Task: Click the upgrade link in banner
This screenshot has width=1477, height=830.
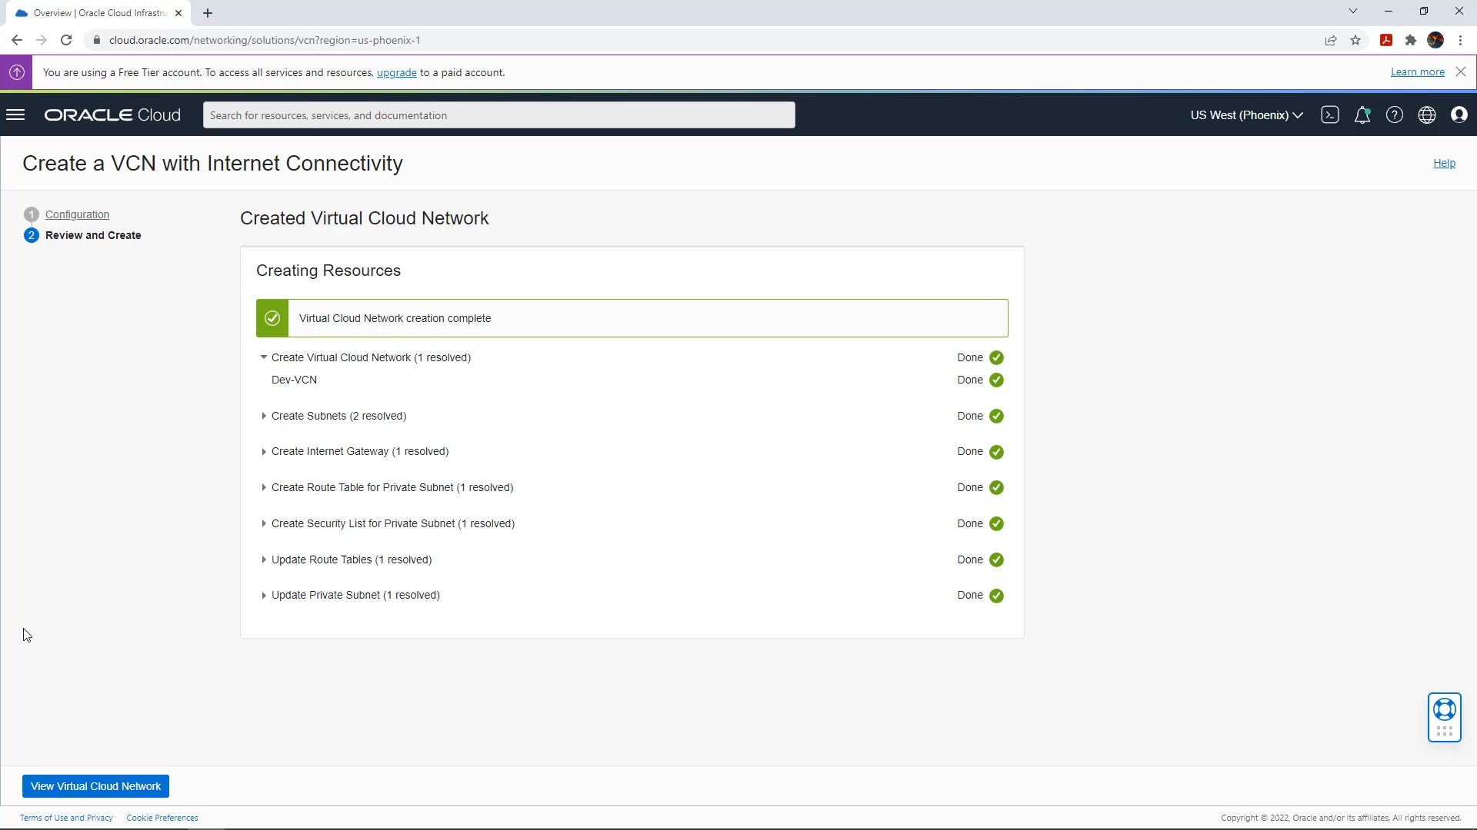Action: click(396, 72)
